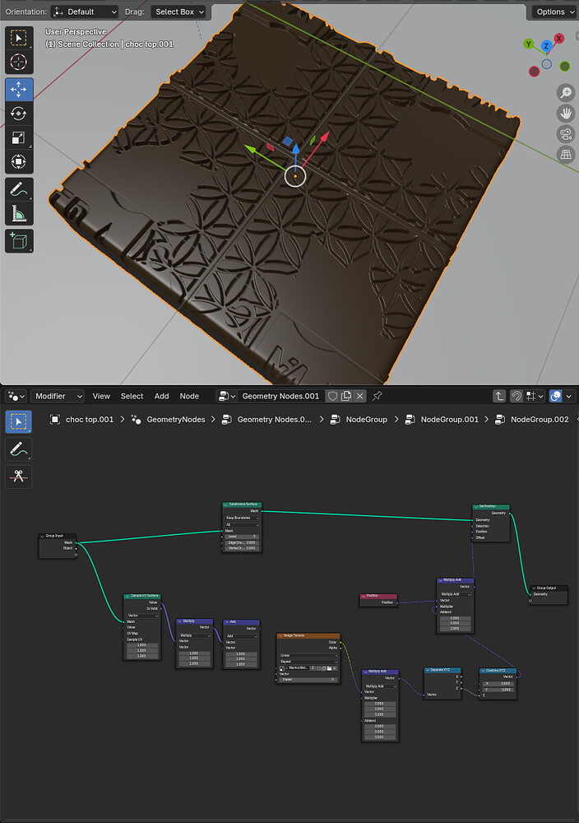Viewport: 579px width, 823px height.
Task: Activate the 3D Cursor tool
Action: tap(19, 62)
